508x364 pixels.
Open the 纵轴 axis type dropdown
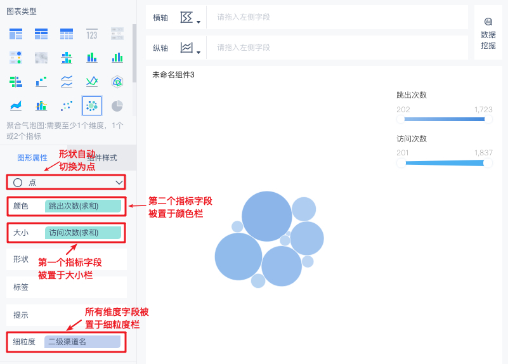click(190, 48)
